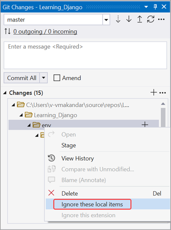This screenshot has width=171, height=230.
Task: Click the Stage All plus icon beside Changes
Action: point(153,93)
